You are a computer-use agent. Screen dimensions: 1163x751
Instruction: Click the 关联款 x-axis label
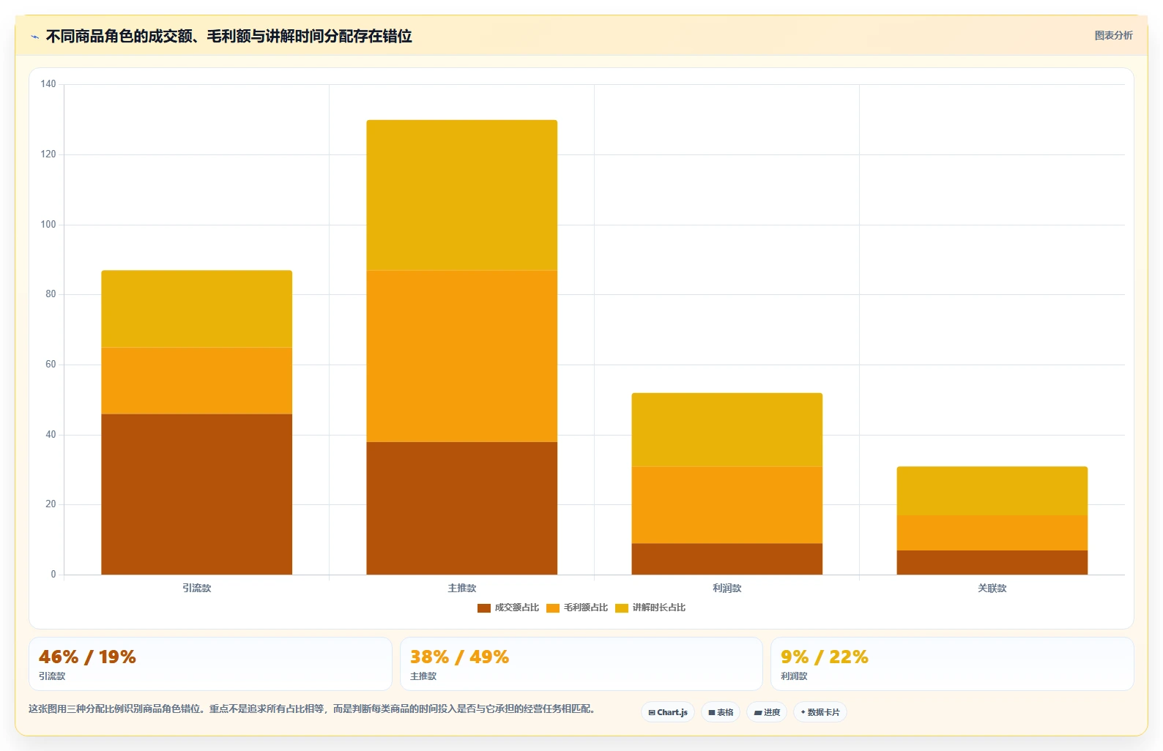point(992,588)
